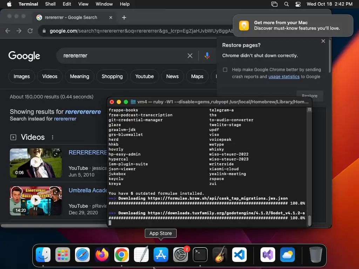Viewport: 359px width, 269px height.
Task: Enable crash reports checkbox
Action: point(225,70)
